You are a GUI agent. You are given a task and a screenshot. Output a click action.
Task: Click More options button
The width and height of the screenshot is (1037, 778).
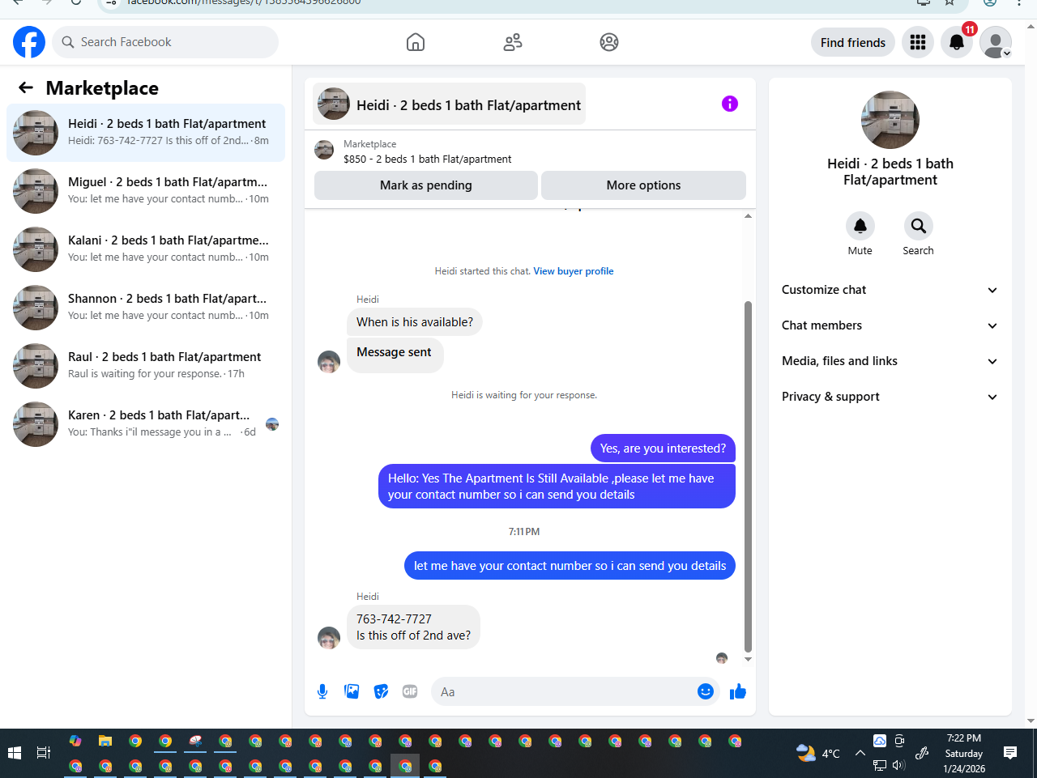click(643, 185)
